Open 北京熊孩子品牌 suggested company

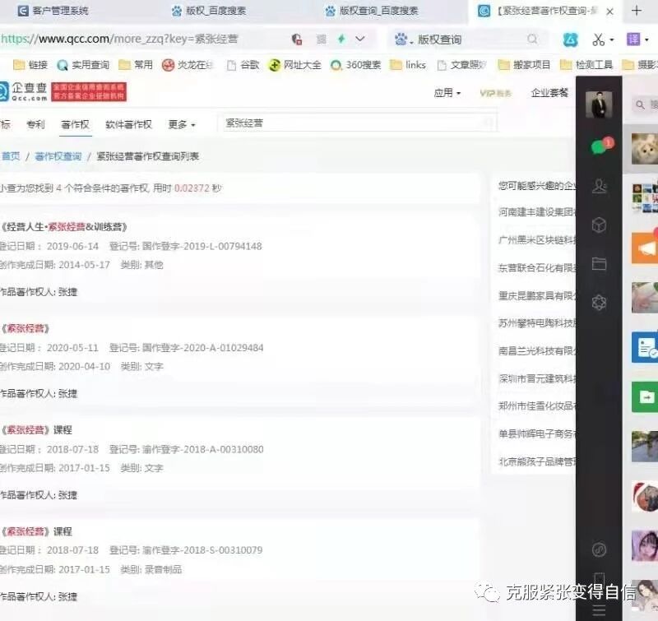click(537, 462)
